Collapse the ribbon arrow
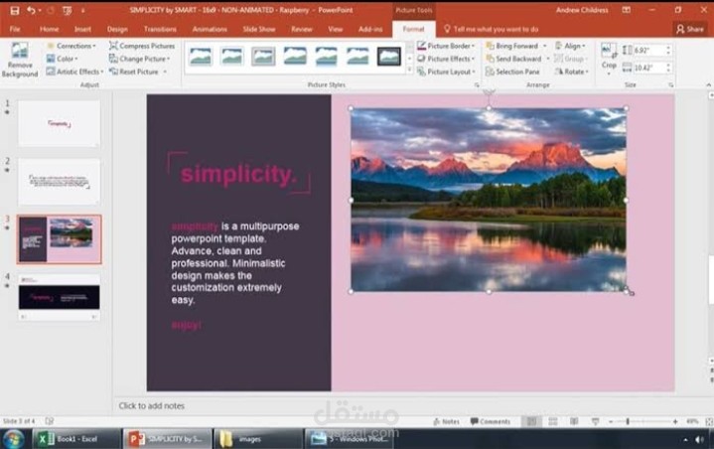 point(708,85)
